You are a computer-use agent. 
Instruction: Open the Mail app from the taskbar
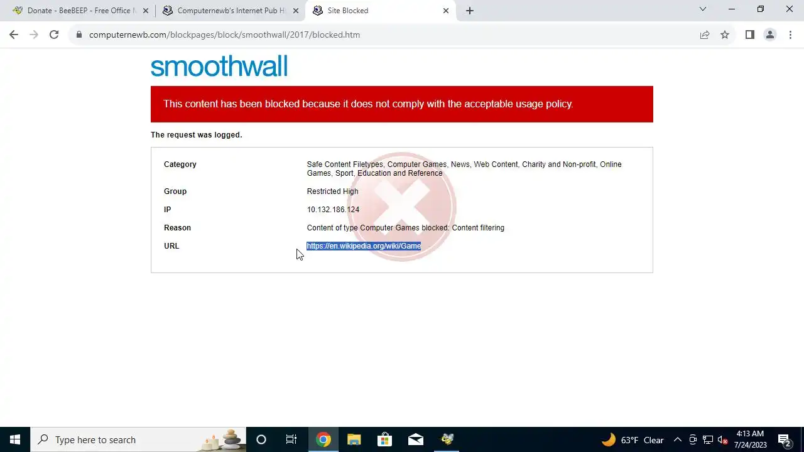[x=415, y=439]
